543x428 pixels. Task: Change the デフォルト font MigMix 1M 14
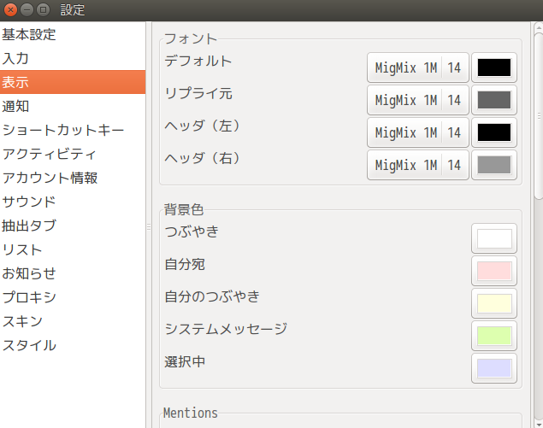point(418,67)
